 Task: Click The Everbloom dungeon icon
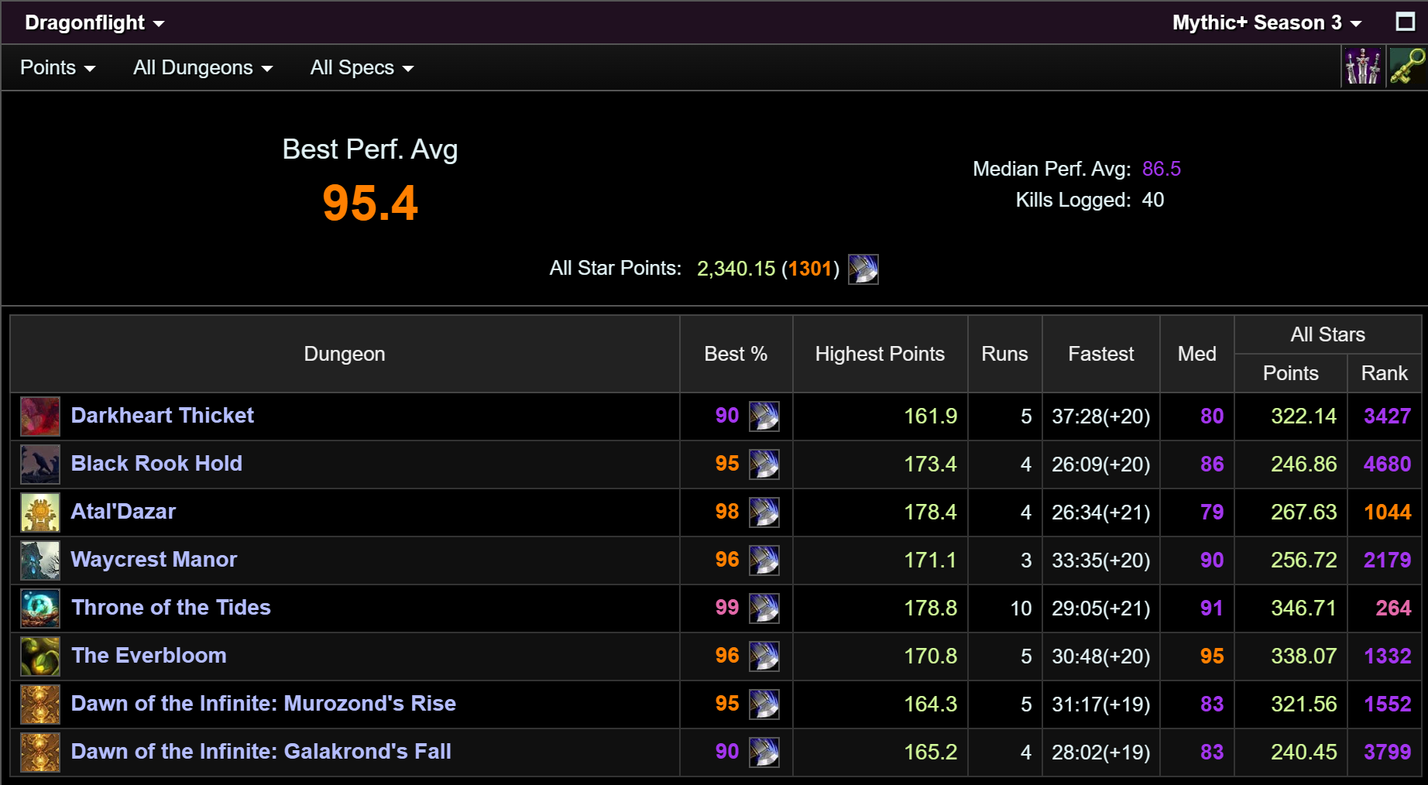click(x=40, y=656)
